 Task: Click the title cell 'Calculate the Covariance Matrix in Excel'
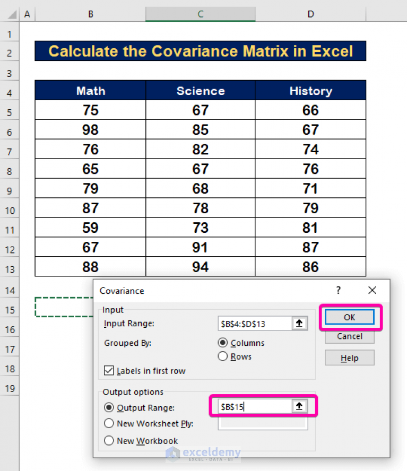(x=201, y=51)
